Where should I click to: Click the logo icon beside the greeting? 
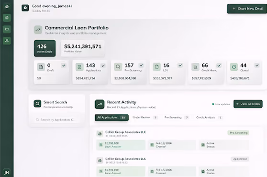(25, 8)
